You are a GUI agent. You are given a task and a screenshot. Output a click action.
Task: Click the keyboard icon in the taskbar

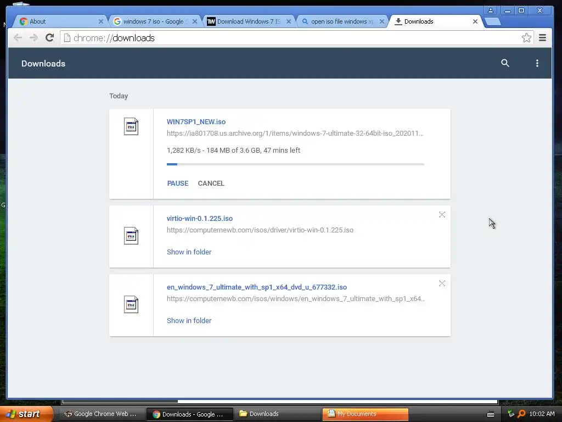pyautogui.click(x=491, y=414)
